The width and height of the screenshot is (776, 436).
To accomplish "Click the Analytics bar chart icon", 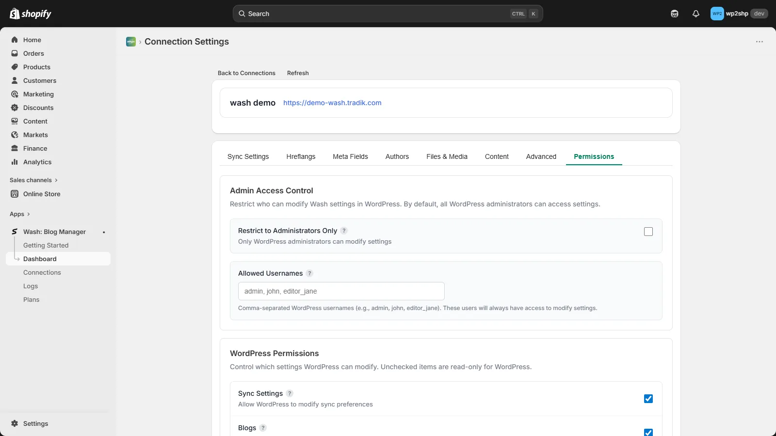I will click(15, 162).
